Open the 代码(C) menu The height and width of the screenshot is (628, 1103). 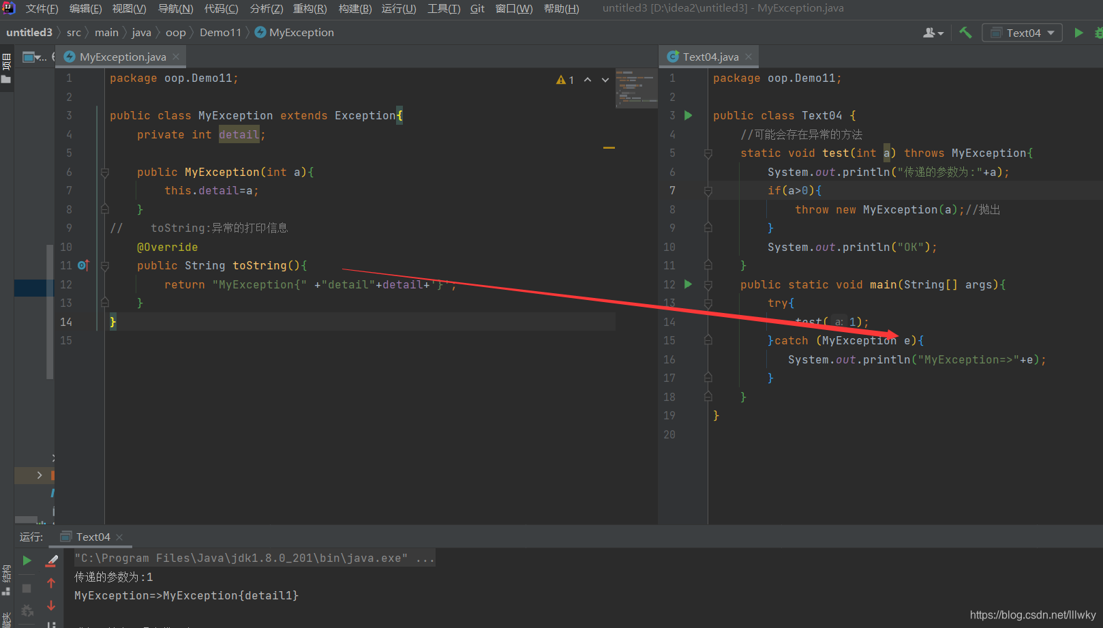pyautogui.click(x=221, y=8)
